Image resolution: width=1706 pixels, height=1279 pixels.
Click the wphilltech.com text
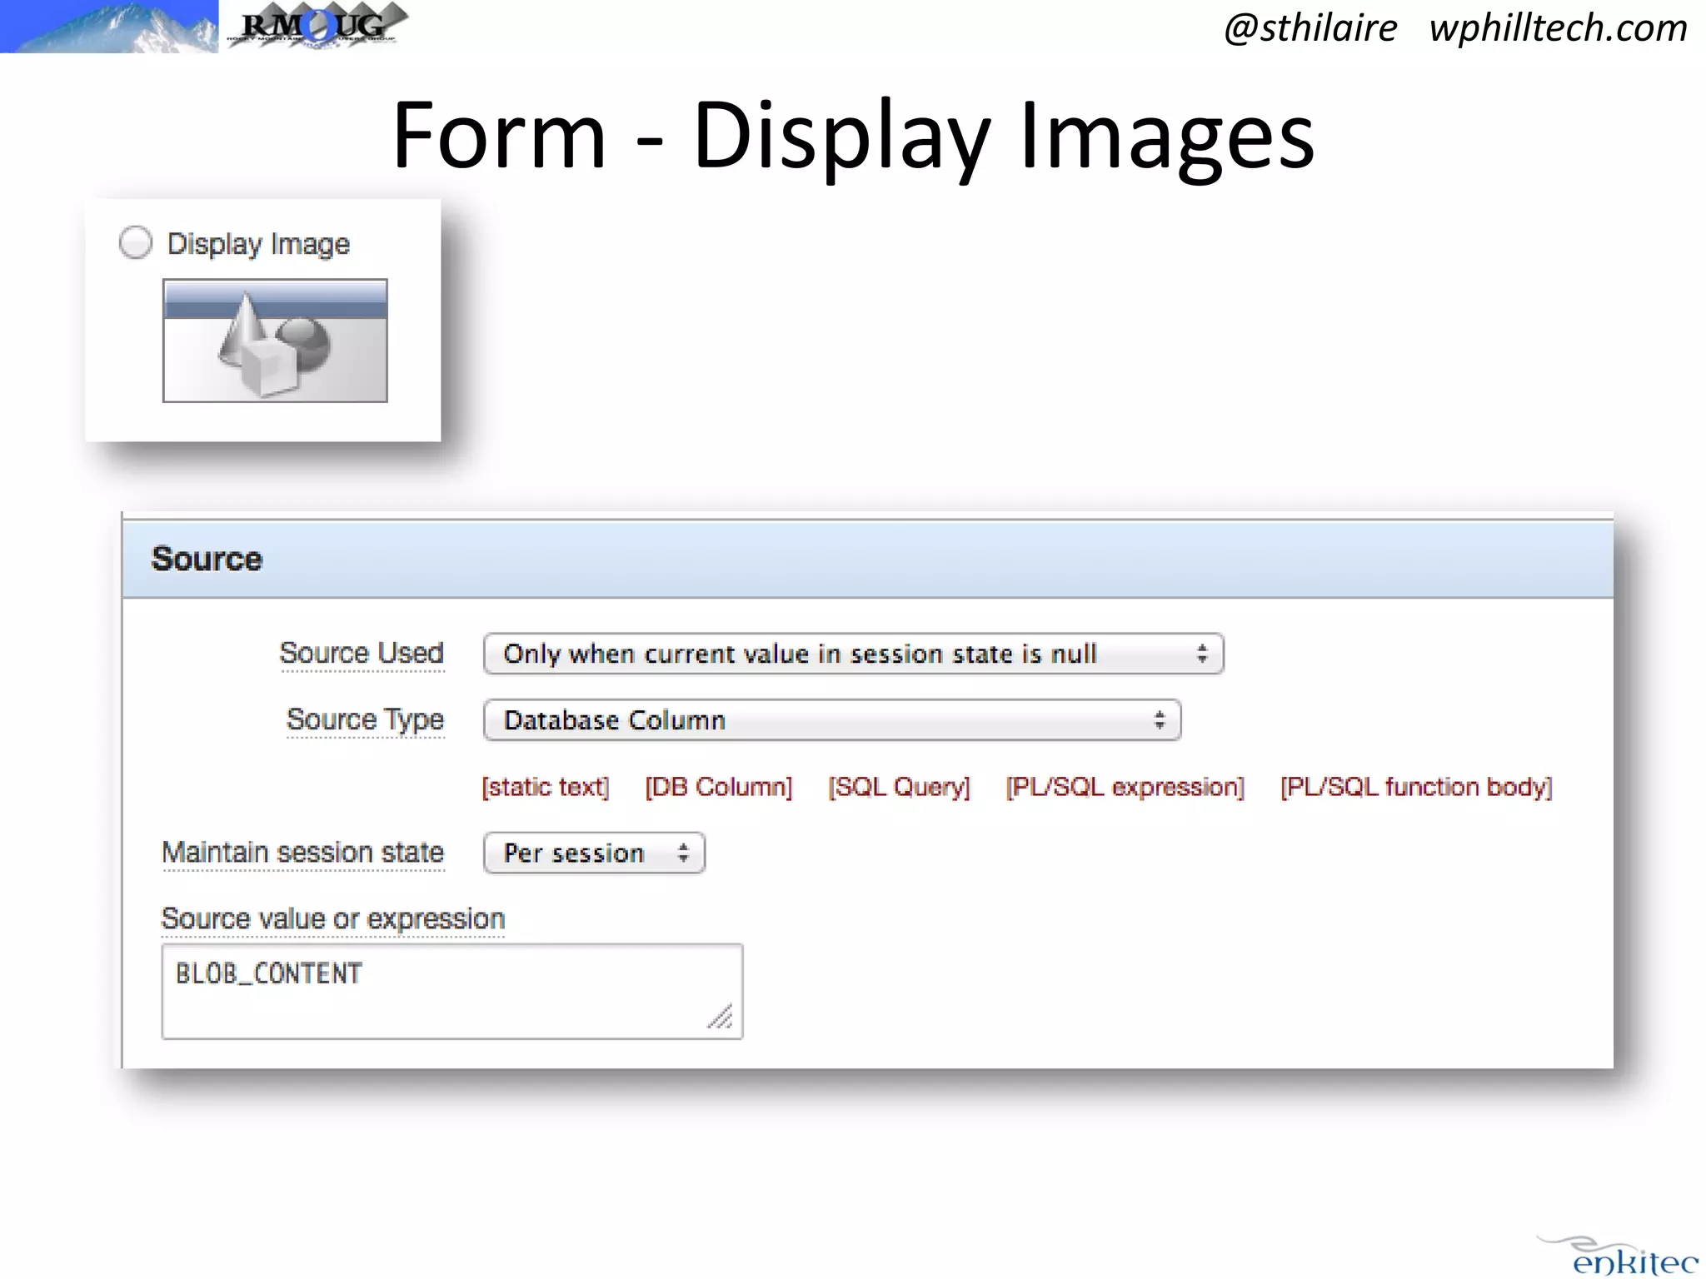point(1558,27)
